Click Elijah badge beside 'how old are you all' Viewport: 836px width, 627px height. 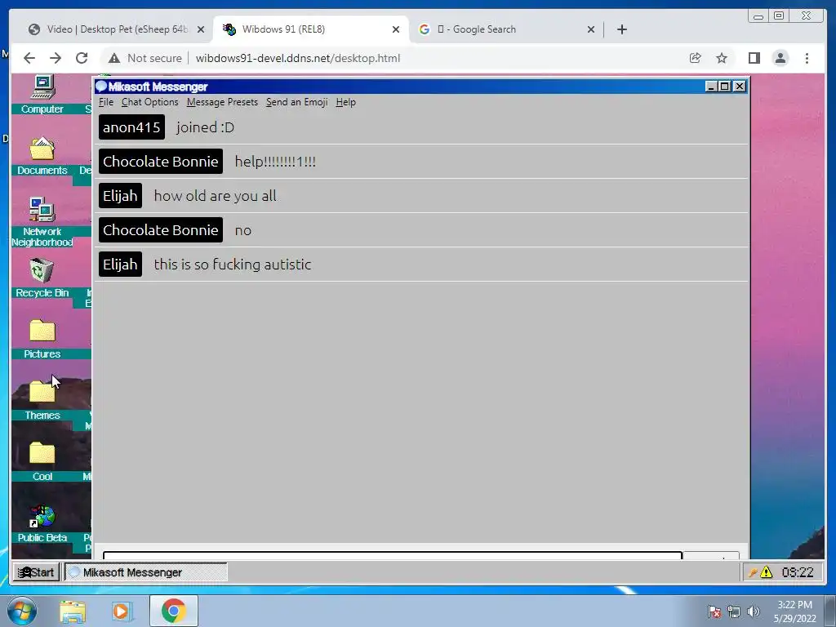click(121, 196)
